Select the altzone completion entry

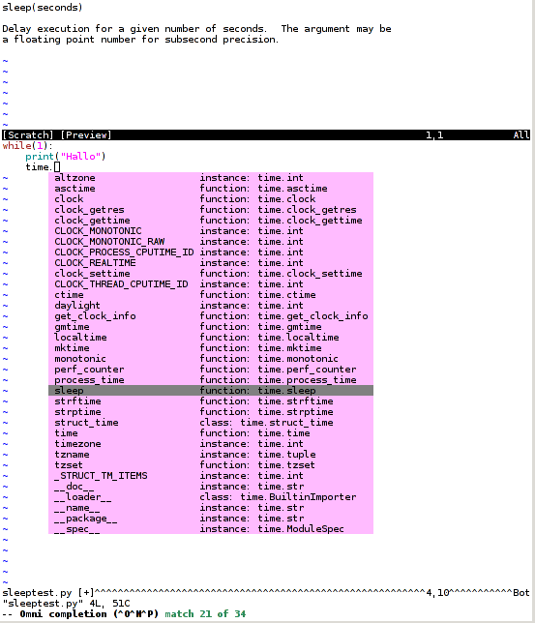coord(211,178)
